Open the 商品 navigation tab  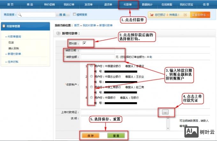(30, 4)
